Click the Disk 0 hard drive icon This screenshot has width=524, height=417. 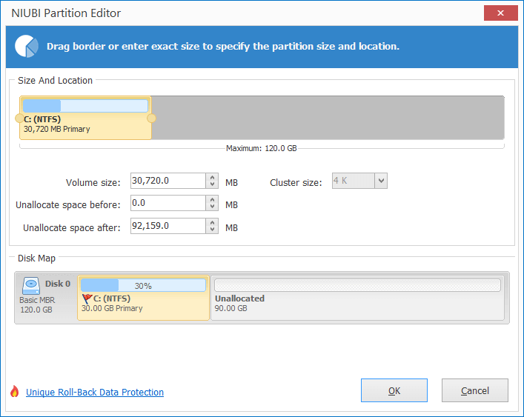coord(31,285)
